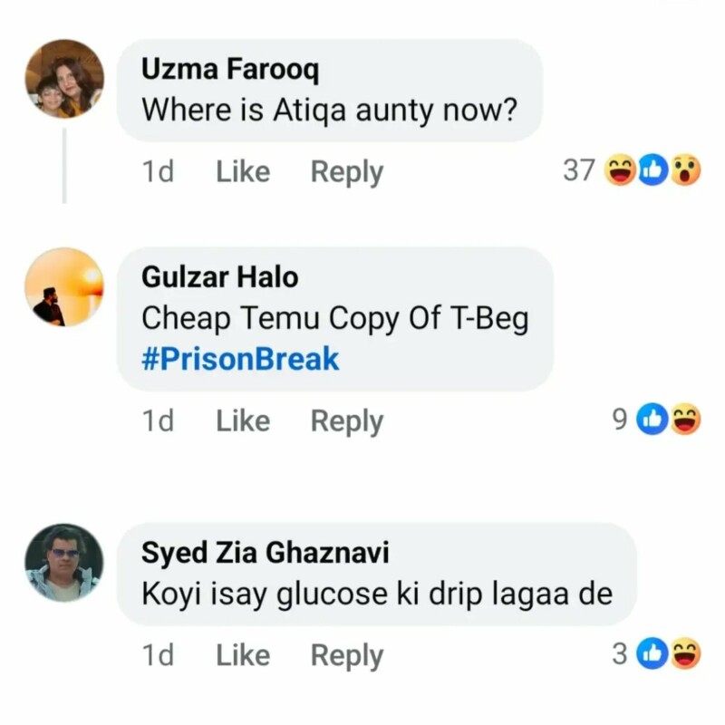
Task: Click the thumbs-up icon on Syed's comment
Action: pos(653,653)
